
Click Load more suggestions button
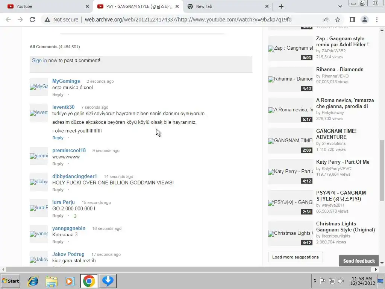pyautogui.click(x=296, y=257)
